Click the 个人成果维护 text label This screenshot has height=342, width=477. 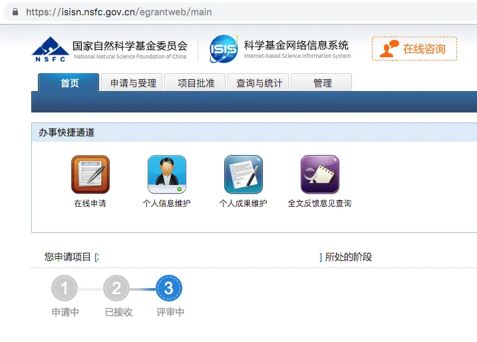(x=243, y=203)
